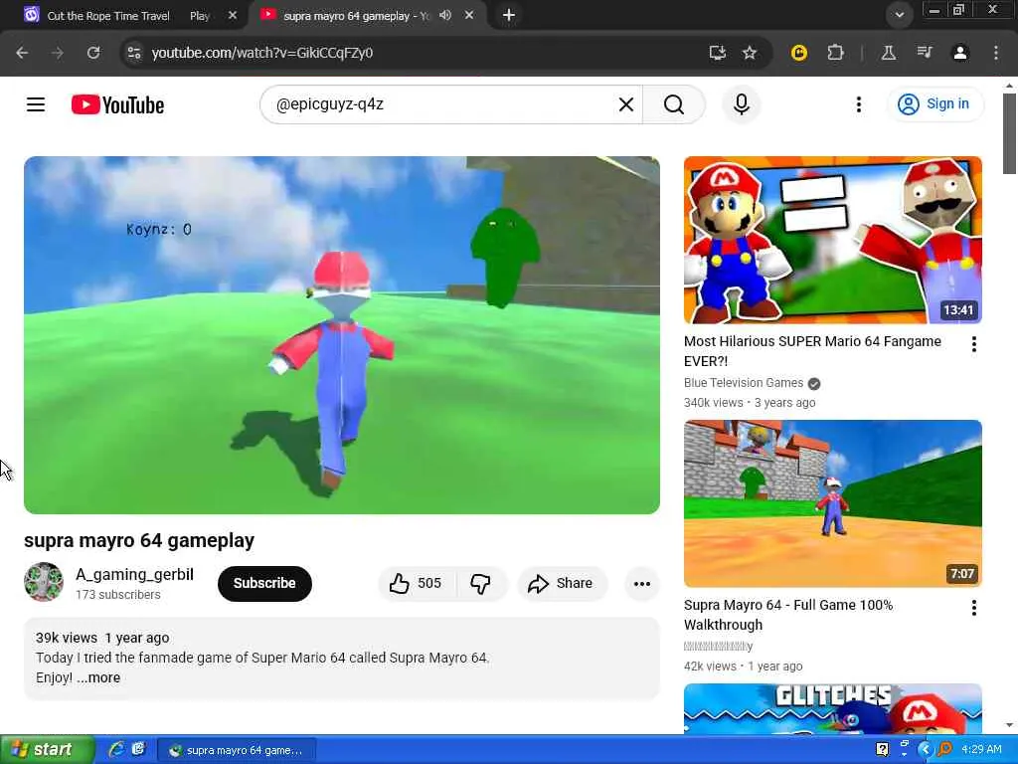This screenshot has height=764, width=1018.
Task: Go back using browser back arrow
Action: click(22, 53)
